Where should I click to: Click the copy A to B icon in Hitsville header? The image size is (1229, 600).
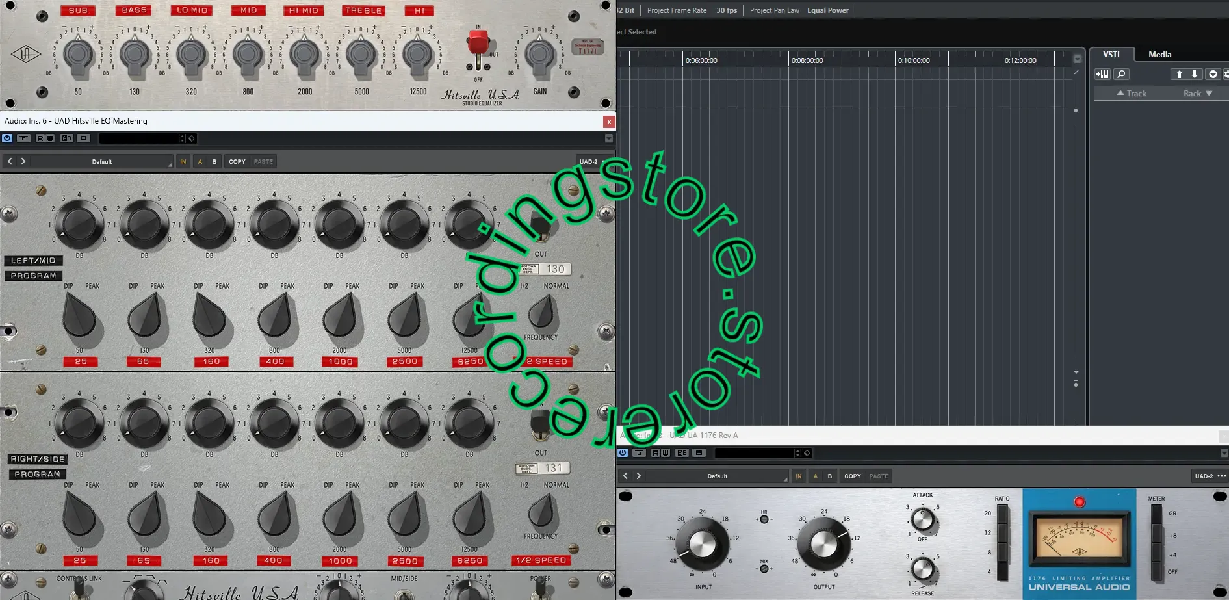pyautogui.click(x=83, y=138)
